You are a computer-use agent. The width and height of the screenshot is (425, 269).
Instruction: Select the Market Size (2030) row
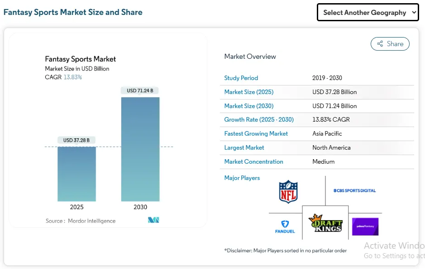[248, 106]
